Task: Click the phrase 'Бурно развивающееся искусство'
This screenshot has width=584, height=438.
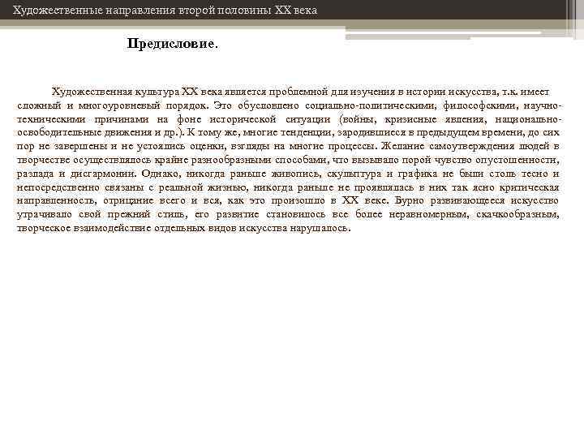Action: click(x=477, y=201)
